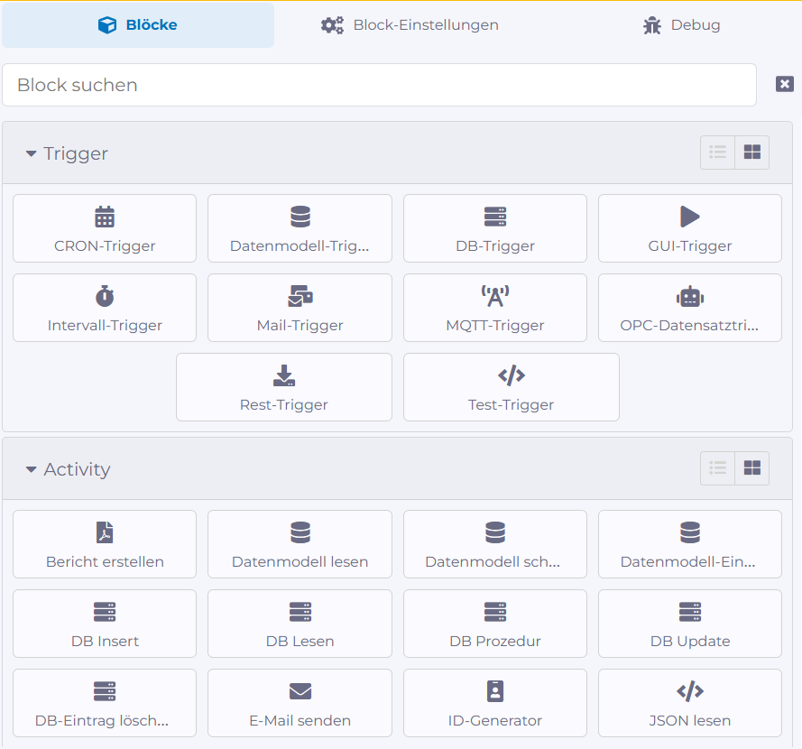Switch to the Debug tab

681,25
